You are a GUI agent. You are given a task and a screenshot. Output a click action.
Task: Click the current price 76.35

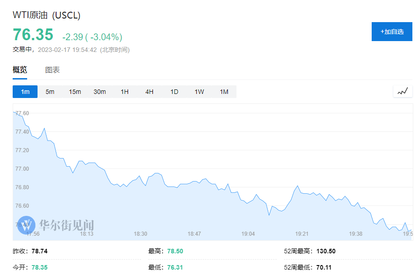click(33, 35)
